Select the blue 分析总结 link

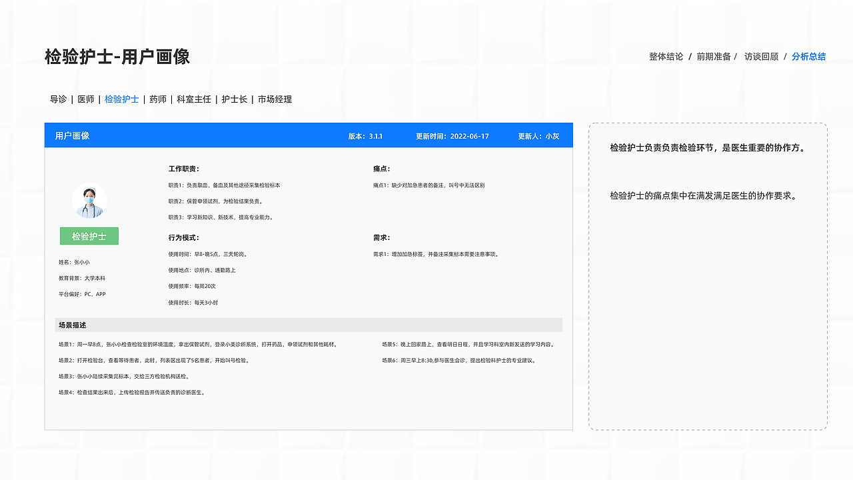point(808,57)
